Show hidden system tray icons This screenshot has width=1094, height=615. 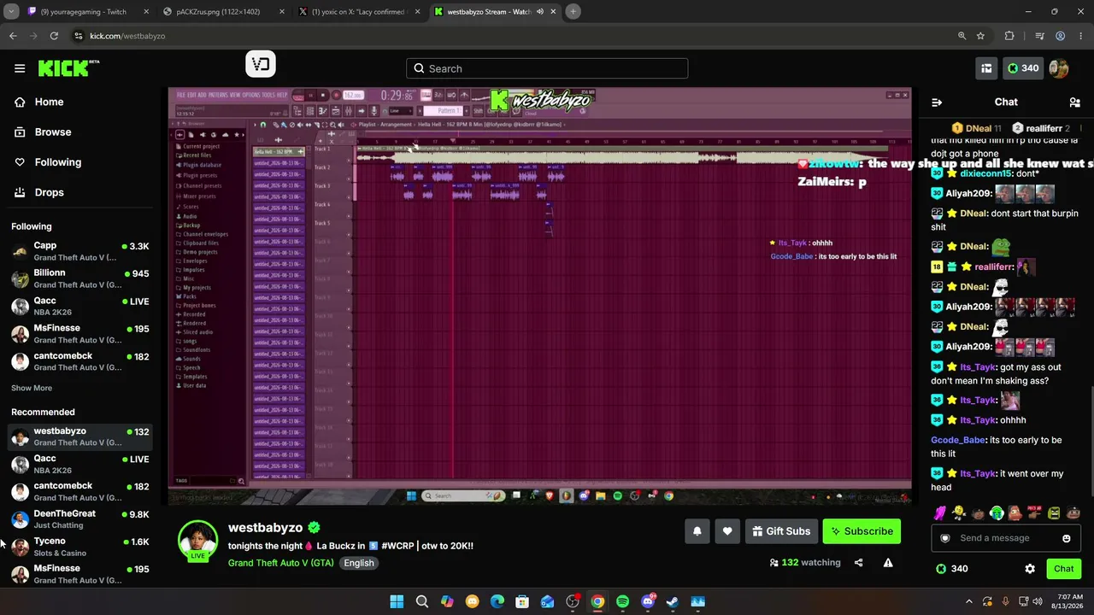pos(971,602)
